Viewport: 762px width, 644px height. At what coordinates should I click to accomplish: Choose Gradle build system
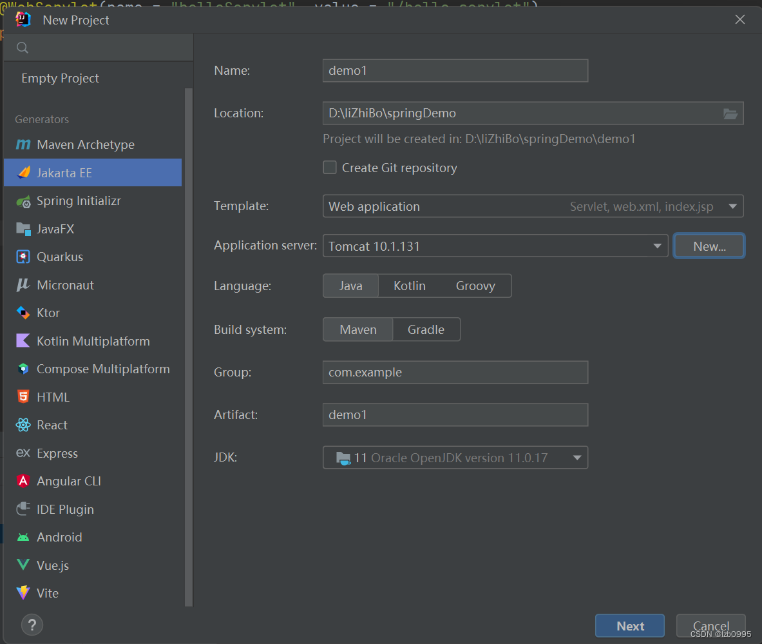click(426, 330)
